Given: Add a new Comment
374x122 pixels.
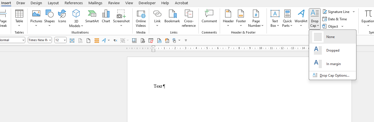Looking at the screenshot, I should [x=209, y=17].
